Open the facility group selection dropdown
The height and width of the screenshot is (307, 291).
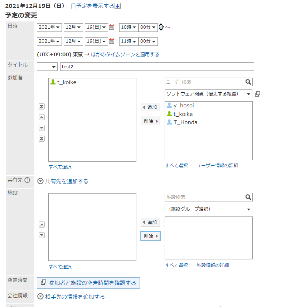tap(208, 209)
